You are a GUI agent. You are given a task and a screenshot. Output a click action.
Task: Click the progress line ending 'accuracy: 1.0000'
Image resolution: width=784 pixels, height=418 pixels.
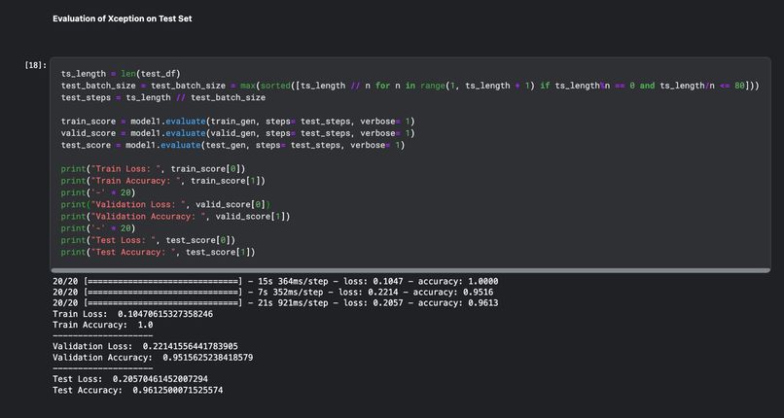tap(275, 281)
